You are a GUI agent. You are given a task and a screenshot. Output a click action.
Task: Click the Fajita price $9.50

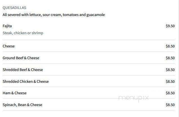[170, 26]
